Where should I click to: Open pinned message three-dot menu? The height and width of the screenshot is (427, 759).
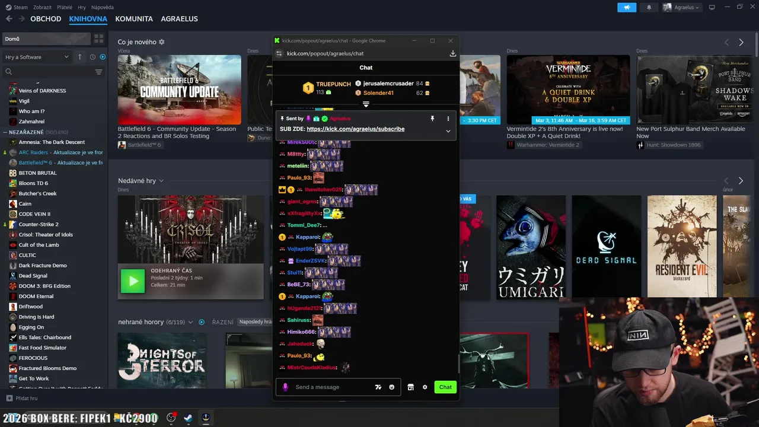448,119
